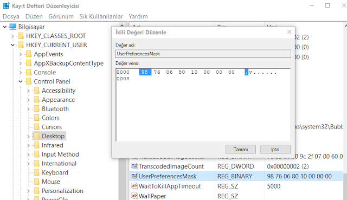Click the REG_BINARY type of UserPreferencesMask
Image resolution: width=347 pixels, height=200 pixels.
click(x=235, y=176)
